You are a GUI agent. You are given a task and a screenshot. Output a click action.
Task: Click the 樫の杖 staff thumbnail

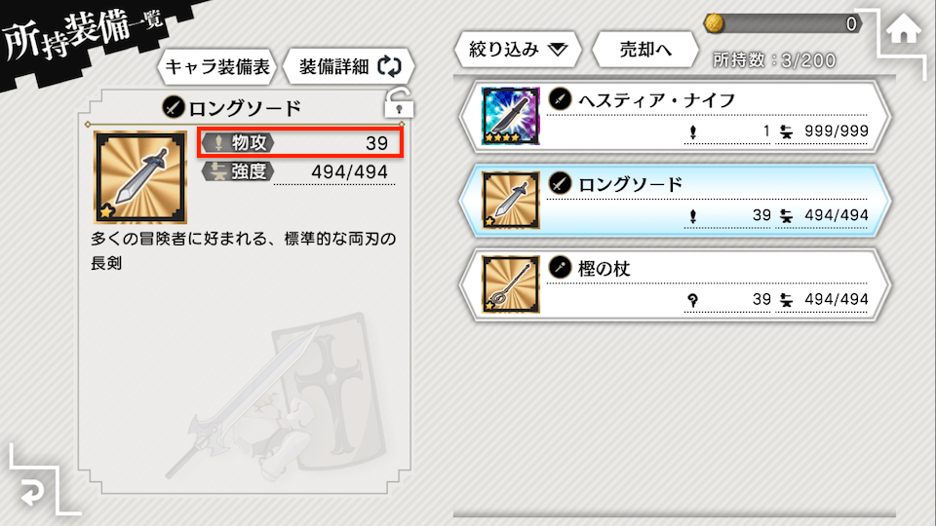coord(510,284)
